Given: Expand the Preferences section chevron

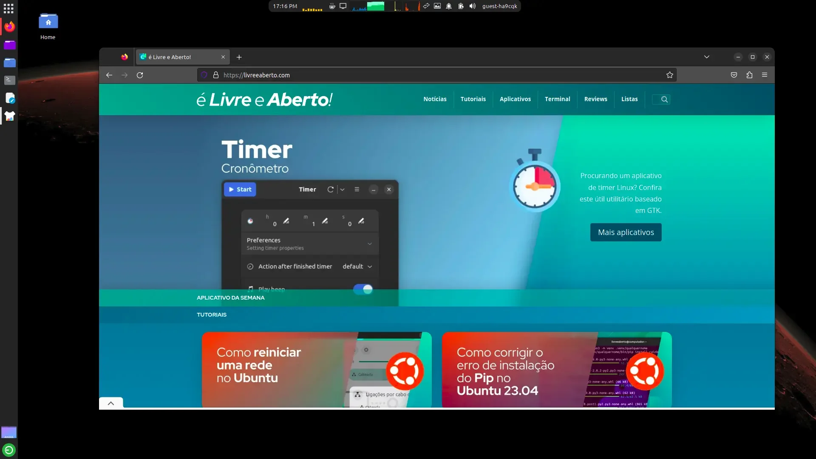Looking at the screenshot, I should [x=370, y=244].
